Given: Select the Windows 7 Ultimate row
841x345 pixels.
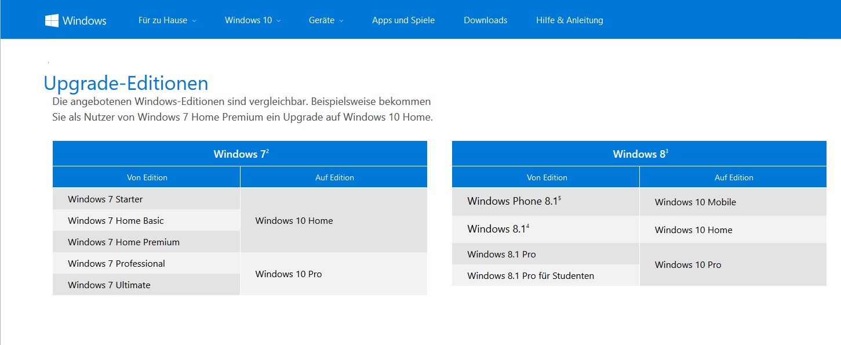Looking at the screenshot, I should coord(146,285).
